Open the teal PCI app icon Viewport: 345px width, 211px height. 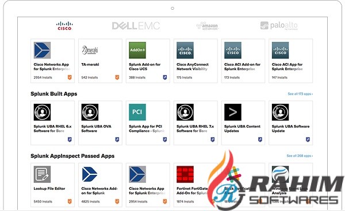click(x=137, y=112)
